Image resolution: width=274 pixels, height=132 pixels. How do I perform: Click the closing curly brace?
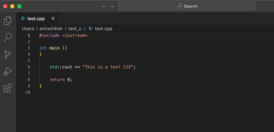pos(41,86)
